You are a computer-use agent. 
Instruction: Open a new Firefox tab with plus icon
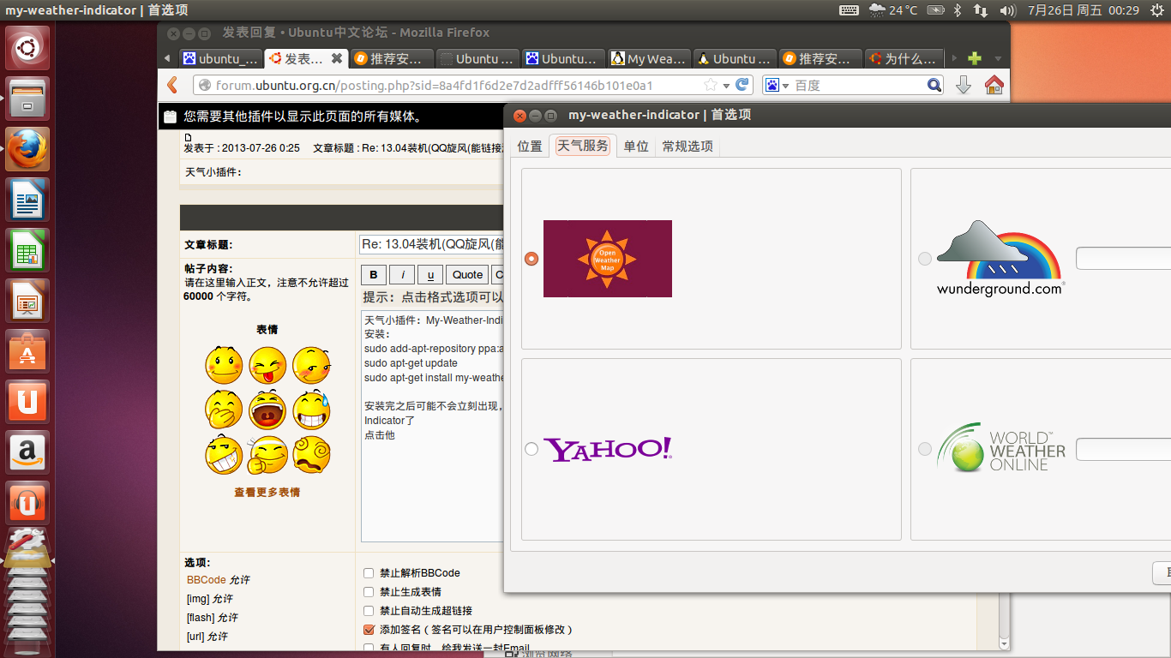click(975, 59)
